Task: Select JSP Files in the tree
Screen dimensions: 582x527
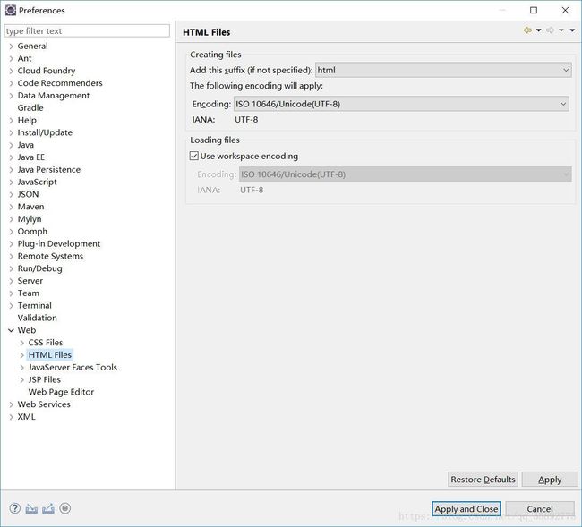Action: pyautogui.click(x=44, y=379)
